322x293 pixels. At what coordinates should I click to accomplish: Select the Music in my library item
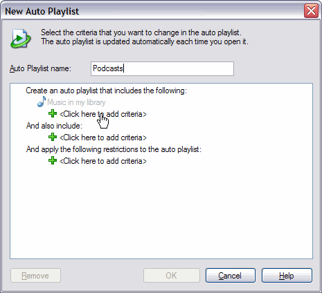pyautogui.click(x=76, y=102)
